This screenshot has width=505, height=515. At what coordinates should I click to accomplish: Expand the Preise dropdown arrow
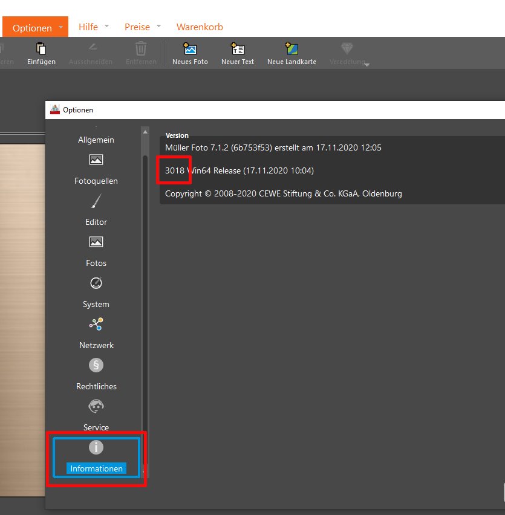(x=158, y=26)
